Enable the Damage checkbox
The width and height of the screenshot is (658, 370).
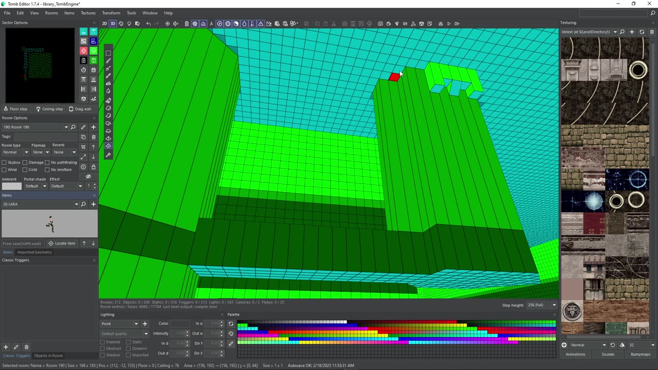(x=25, y=162)
